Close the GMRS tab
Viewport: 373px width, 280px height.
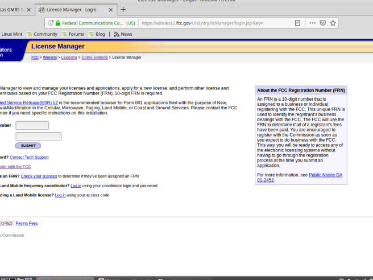point(29,10)
